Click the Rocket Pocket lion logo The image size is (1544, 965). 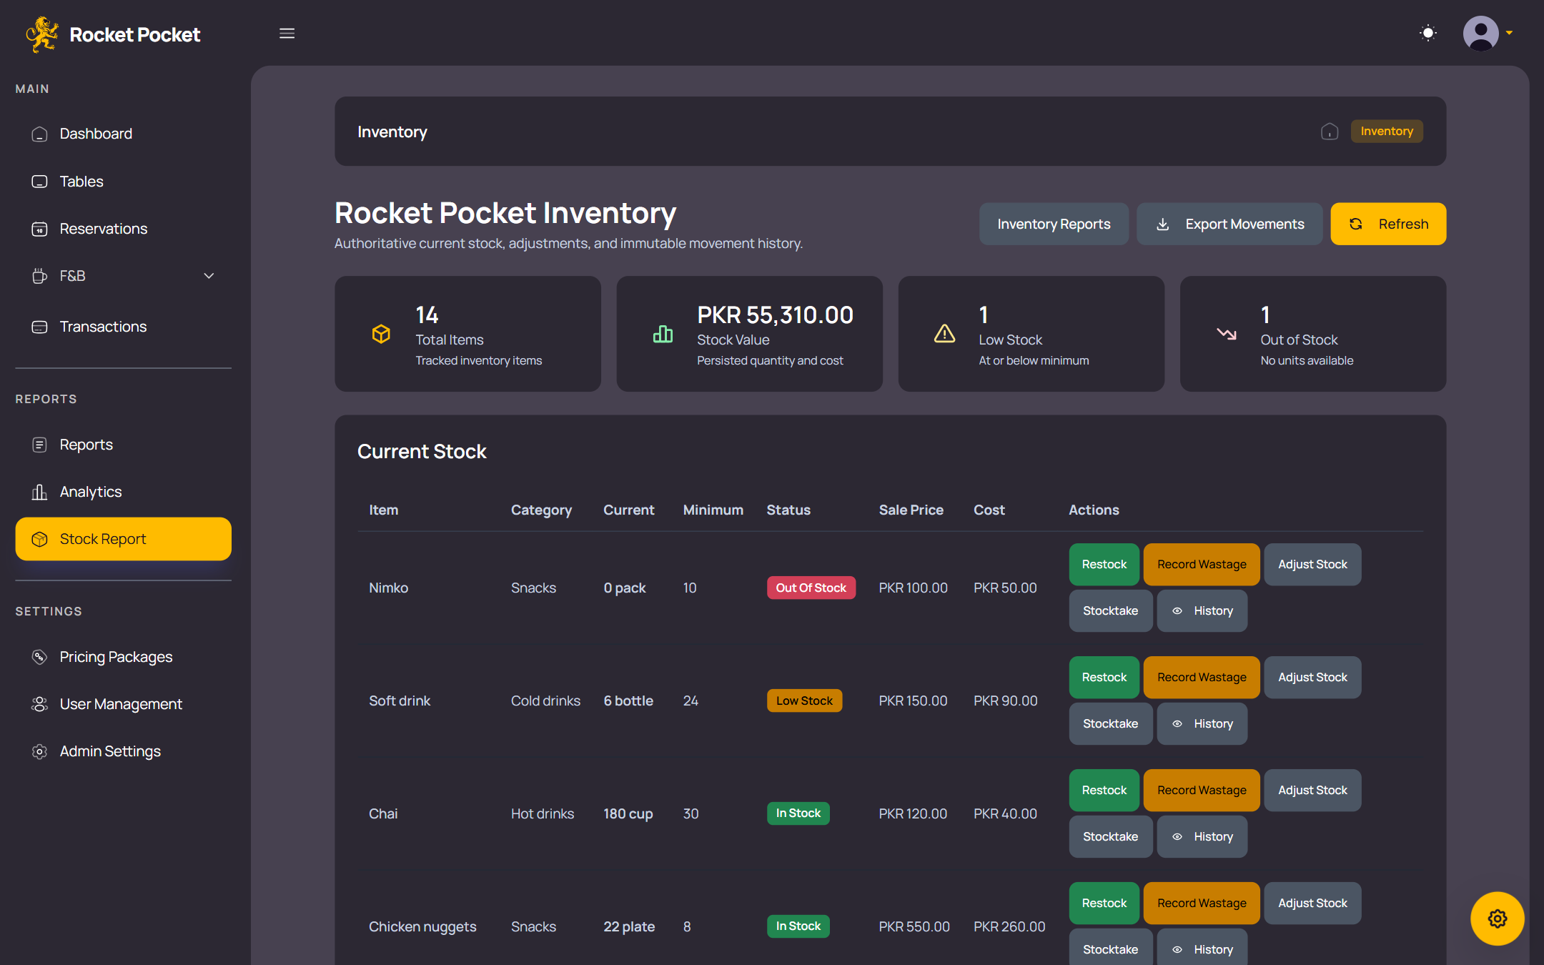(x=42, y=34)
